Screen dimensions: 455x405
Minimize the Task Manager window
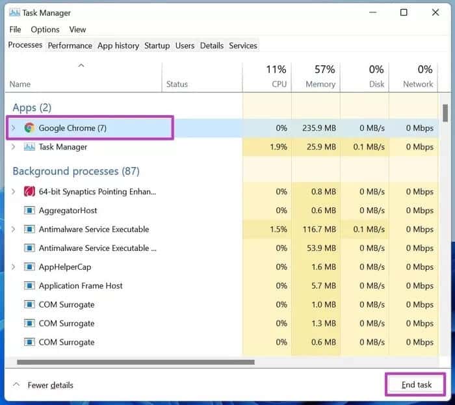pyautogui.click(x=372, y=12)
